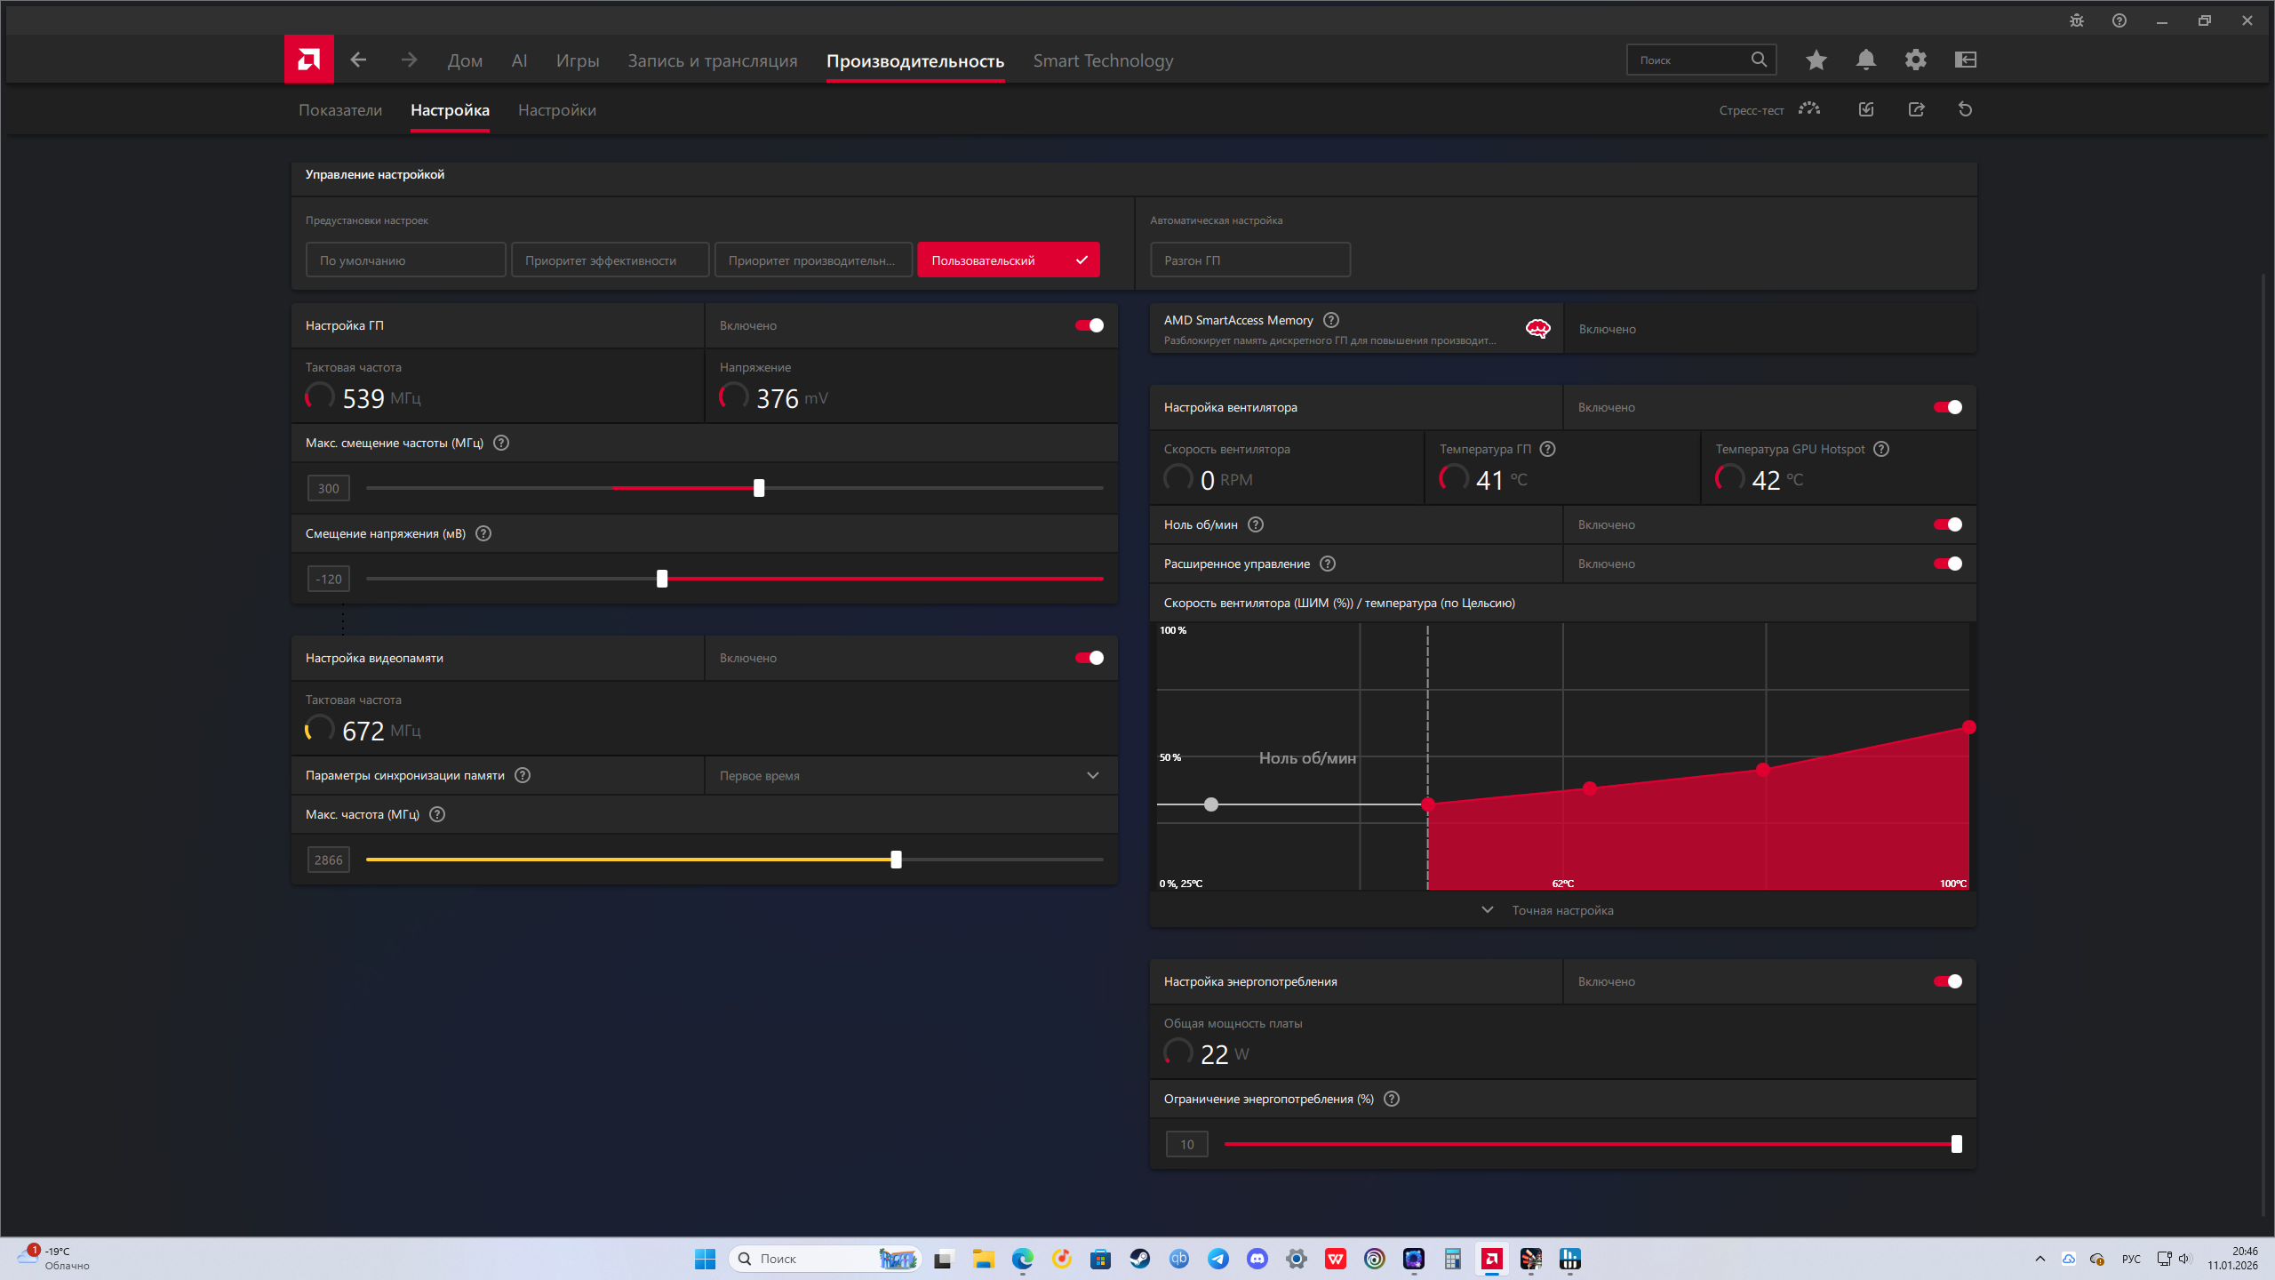Toggle Расширенное управление switch
2275x1280 pixels.
[x=1947, y=564]
